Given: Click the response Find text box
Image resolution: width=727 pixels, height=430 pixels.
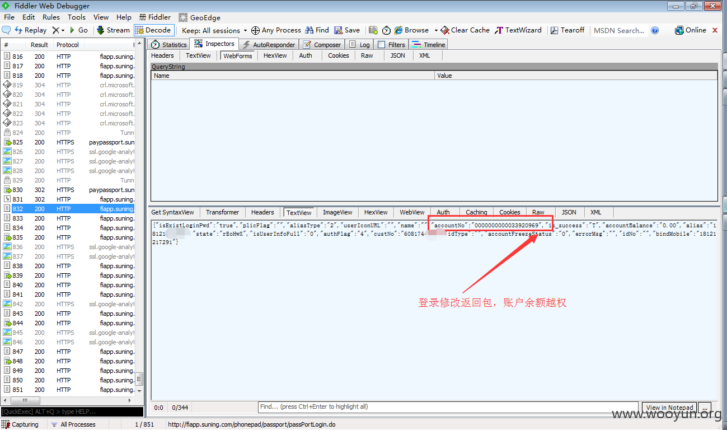Looking at the screenshot, I should (x=448, y=407).
